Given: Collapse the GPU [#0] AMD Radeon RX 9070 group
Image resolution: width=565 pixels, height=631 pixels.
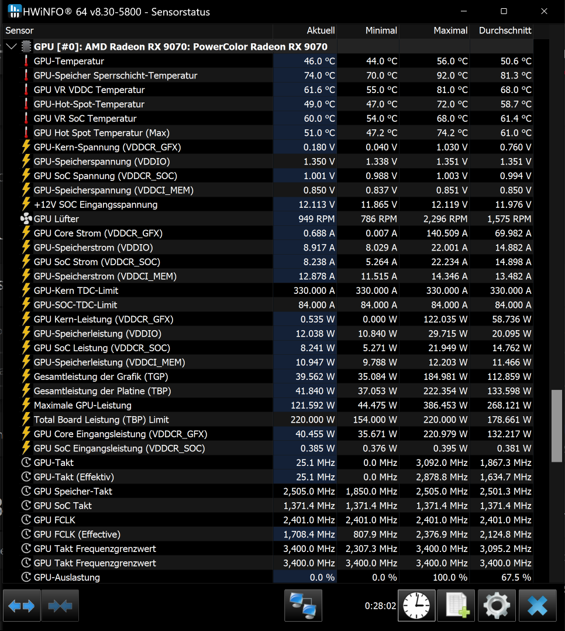Looking at the screenshot, I should point(12,47).
